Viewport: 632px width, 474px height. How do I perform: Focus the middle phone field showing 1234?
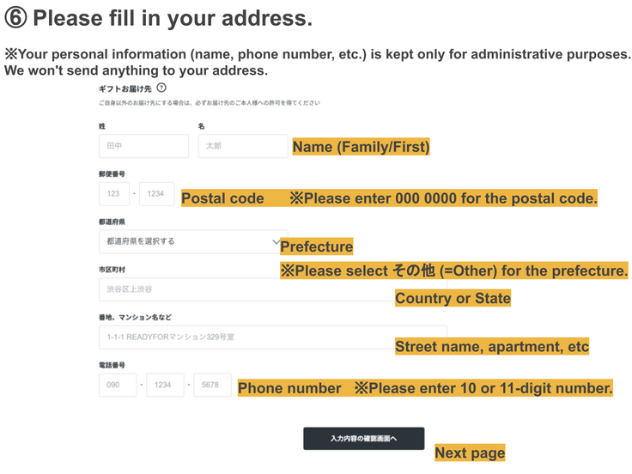tap(165, 386)
